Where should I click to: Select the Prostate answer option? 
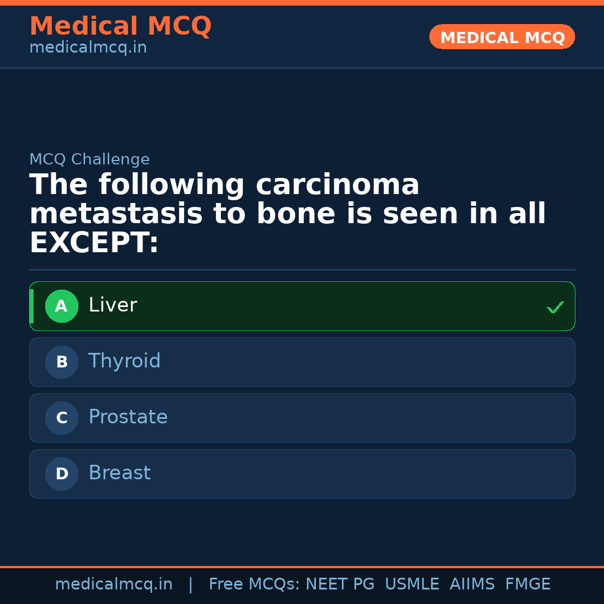point(302,418)
